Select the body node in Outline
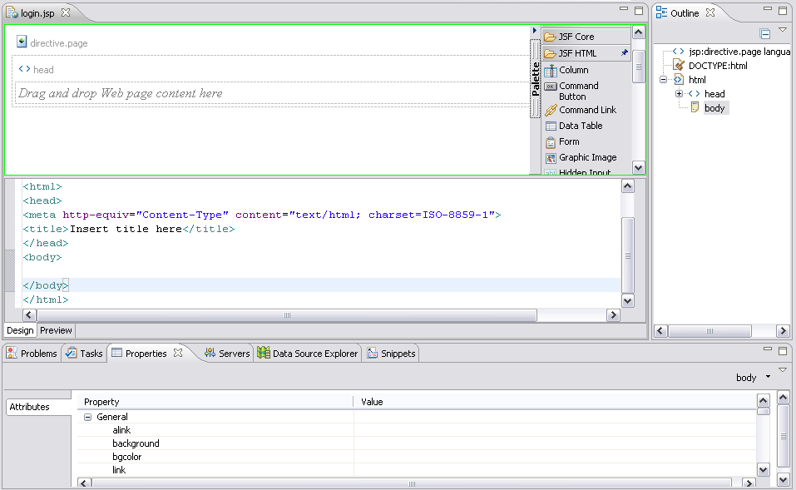The height and width of the screenshot is (490, 796). [x=714, y=108]
